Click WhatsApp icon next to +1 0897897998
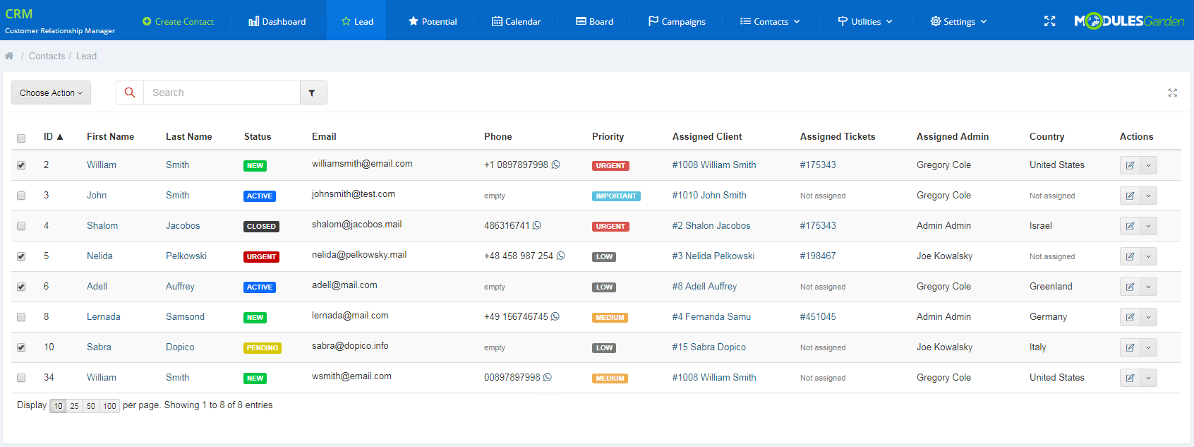 [x=555, y=165]
